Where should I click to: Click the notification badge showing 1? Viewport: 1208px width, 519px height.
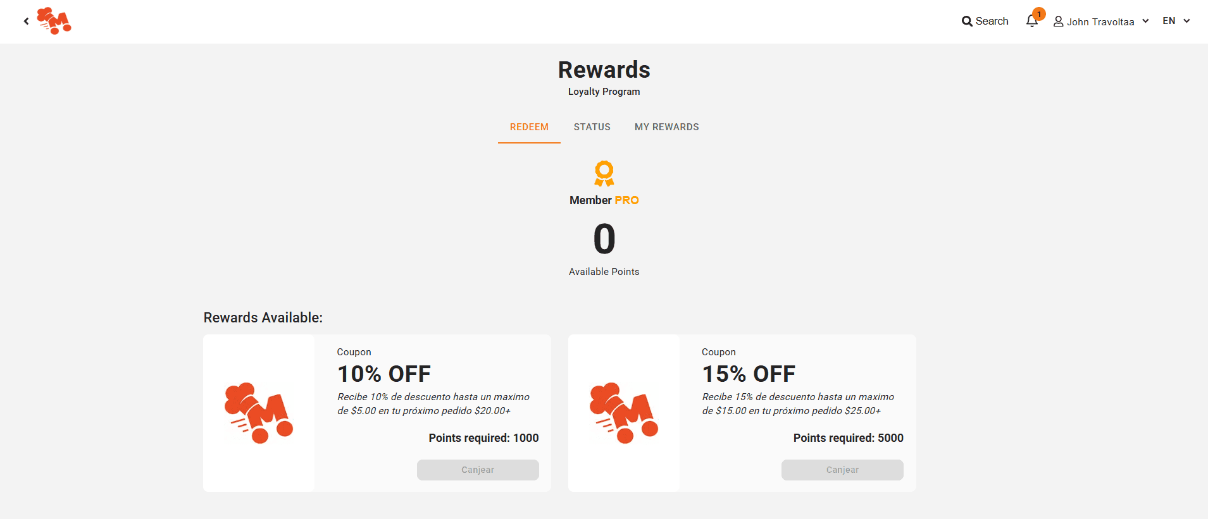(x=1038, y=13)
